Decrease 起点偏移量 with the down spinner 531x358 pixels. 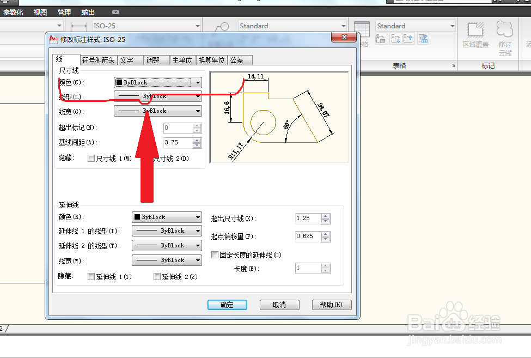[326, 239]
